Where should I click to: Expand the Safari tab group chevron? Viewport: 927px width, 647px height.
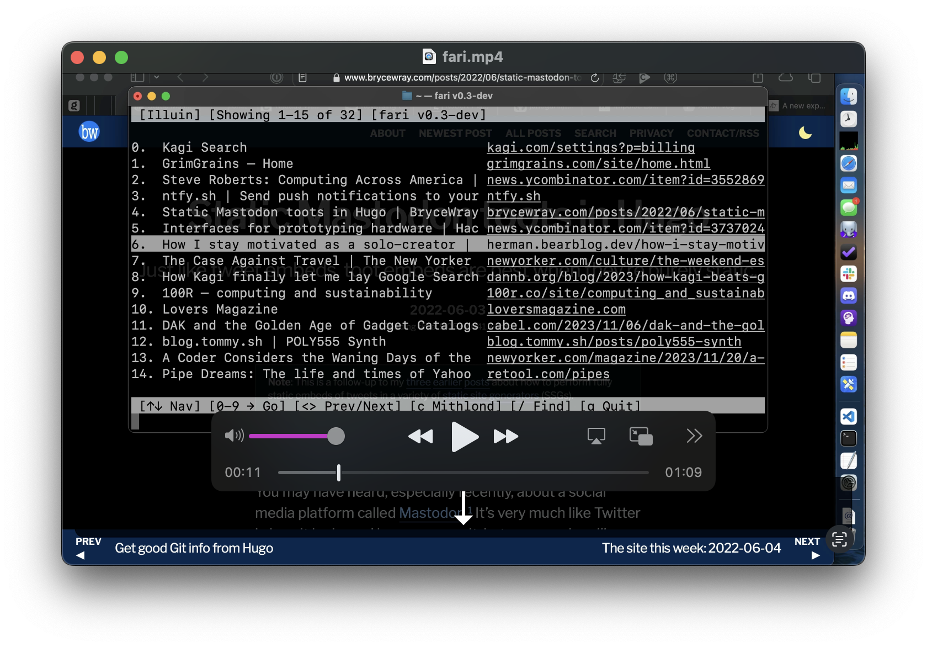click(156, 78)
